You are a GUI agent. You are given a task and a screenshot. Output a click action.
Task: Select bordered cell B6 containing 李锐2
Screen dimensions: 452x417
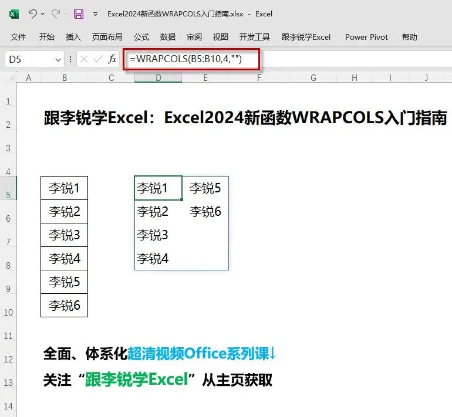(65, 211)
